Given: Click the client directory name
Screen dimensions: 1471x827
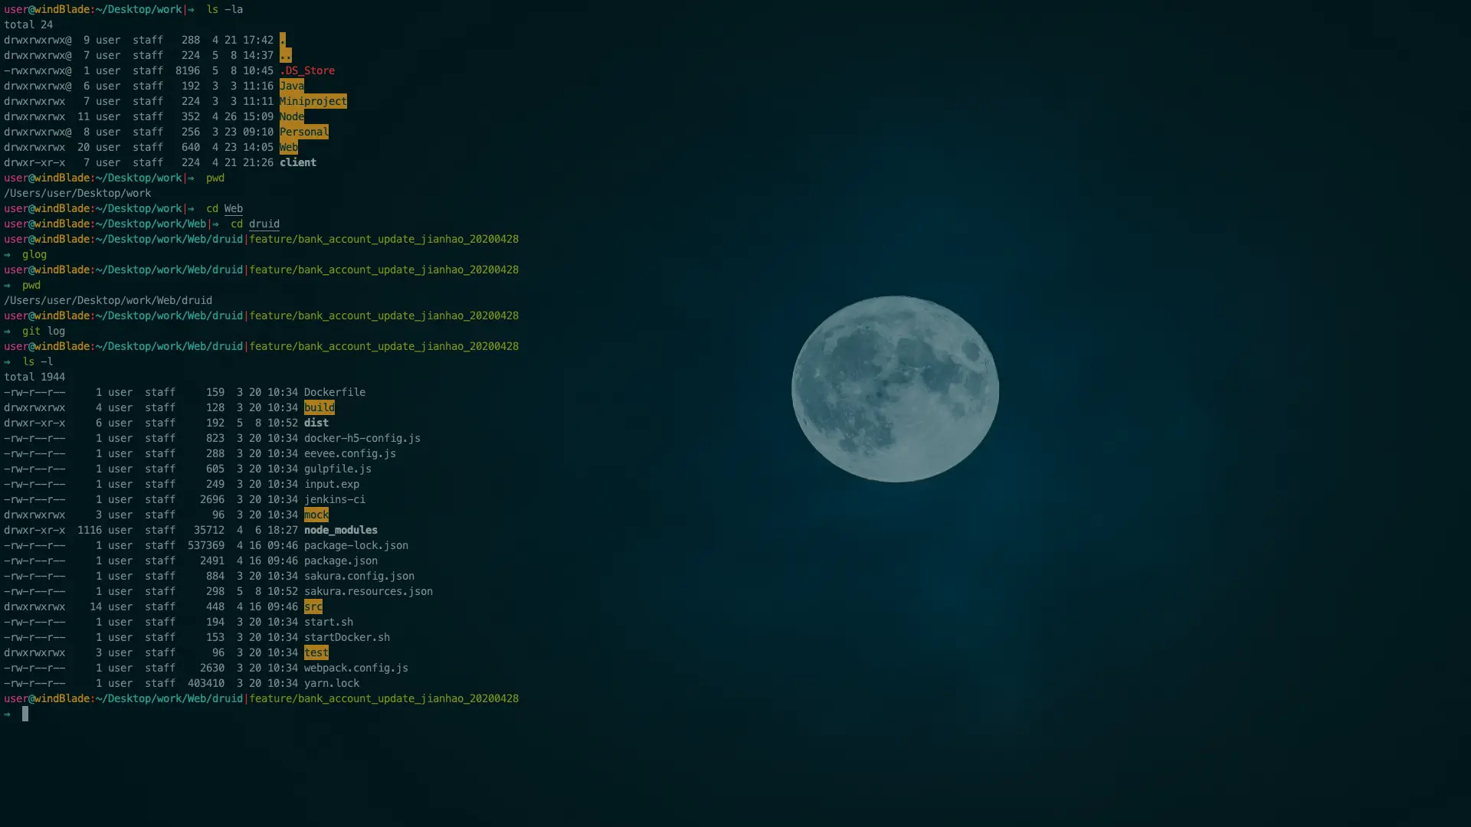Looking at the screenshot, I should 298,162.
